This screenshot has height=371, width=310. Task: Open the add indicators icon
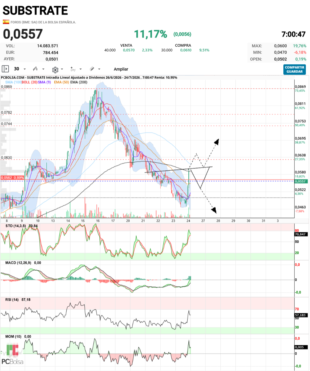coord(73,69)
